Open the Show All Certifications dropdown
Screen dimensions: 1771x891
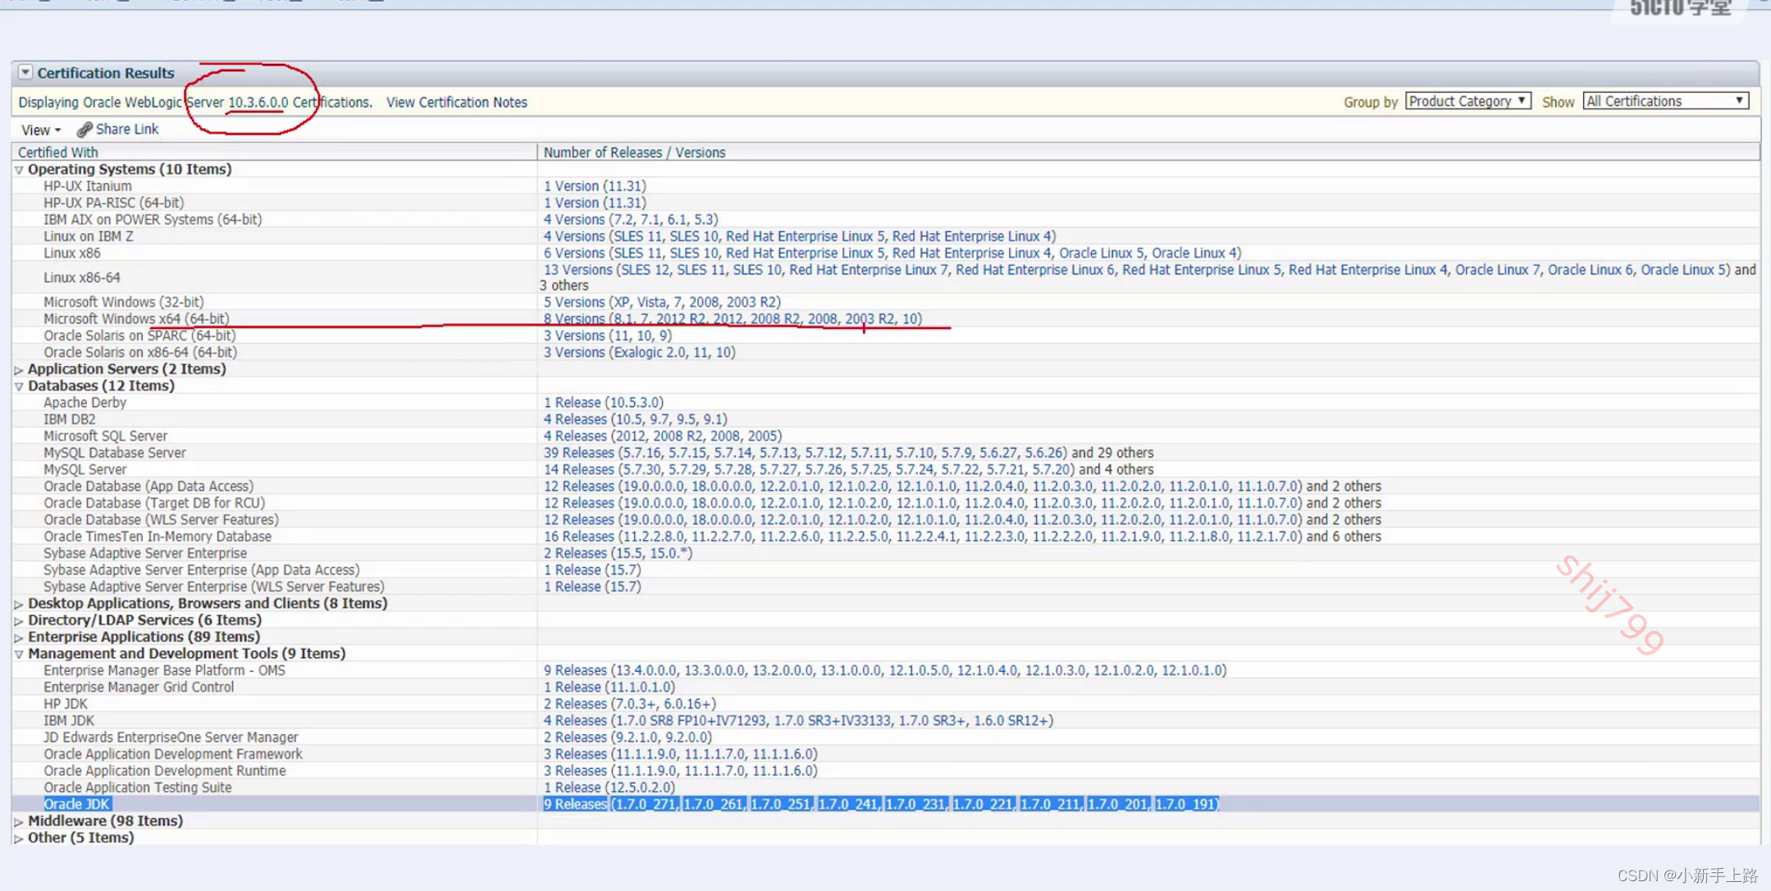[1665, 101]
